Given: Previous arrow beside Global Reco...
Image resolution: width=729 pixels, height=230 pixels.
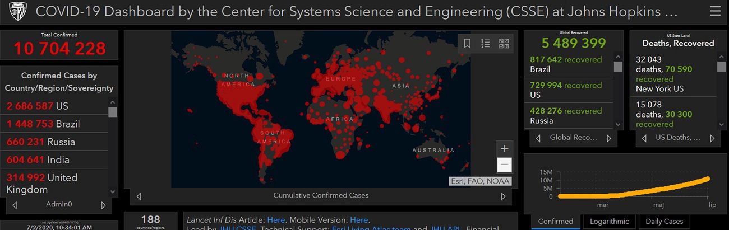Looking at the screenshot, I should coord(538,138).
